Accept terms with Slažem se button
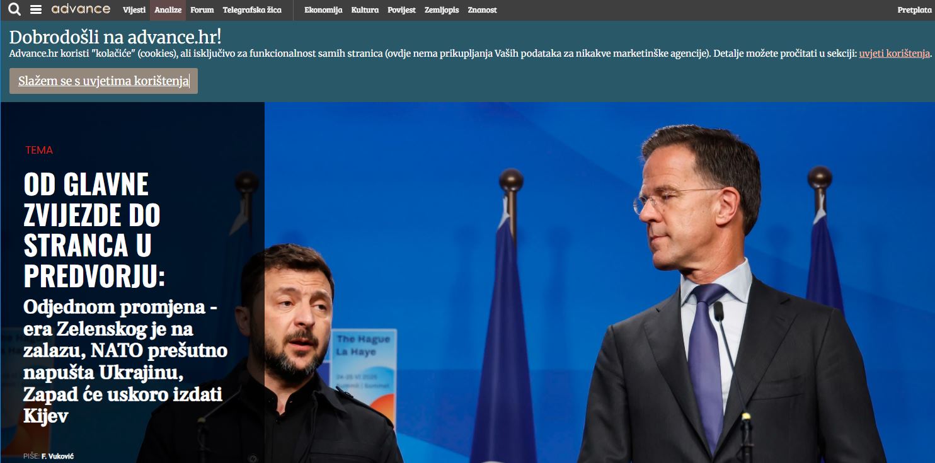The width and height of the screenshot is (935, 463). [x=103, y=81]
